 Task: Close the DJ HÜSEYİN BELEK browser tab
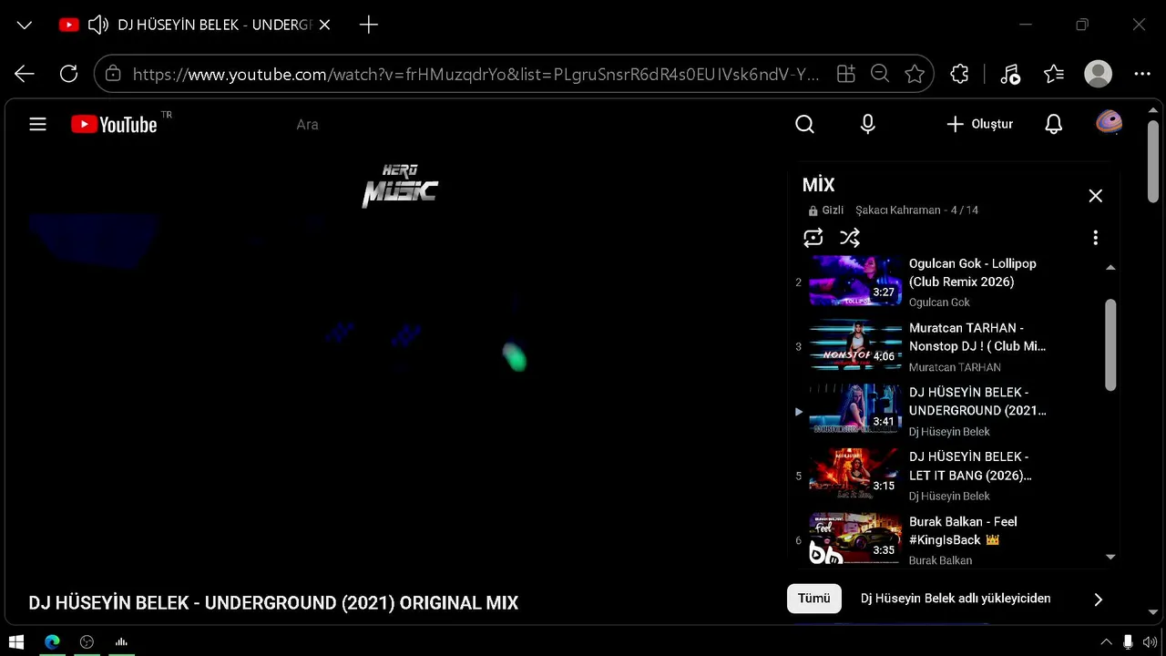[x=324, y=26]
